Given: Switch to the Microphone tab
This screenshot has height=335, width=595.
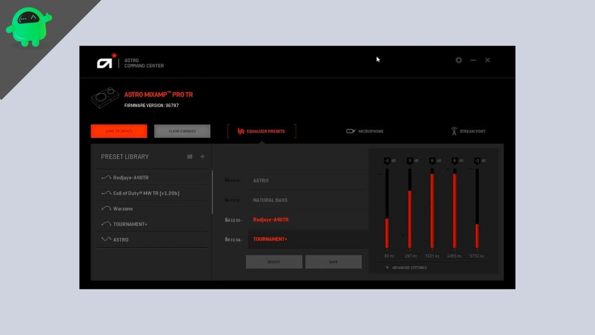Looking at the screenshot, I should click(x=365, y=131).
